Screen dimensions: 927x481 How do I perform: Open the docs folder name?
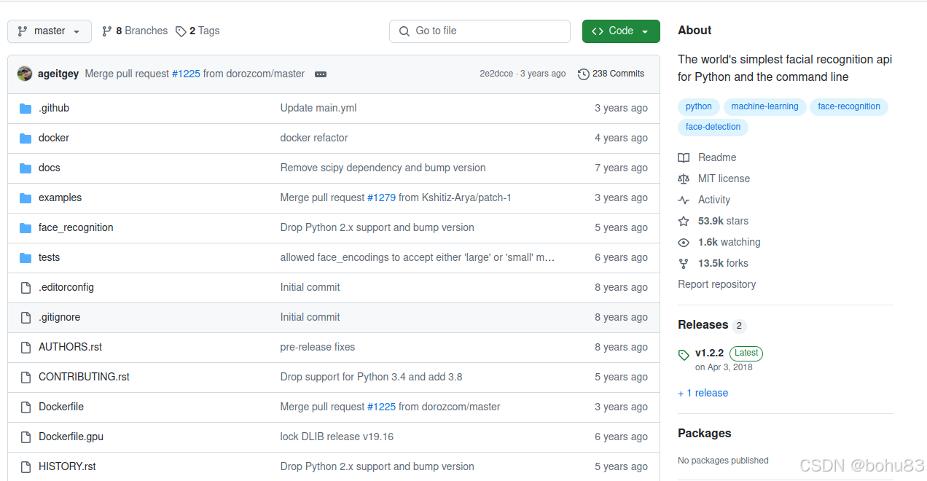coord(50,168)
